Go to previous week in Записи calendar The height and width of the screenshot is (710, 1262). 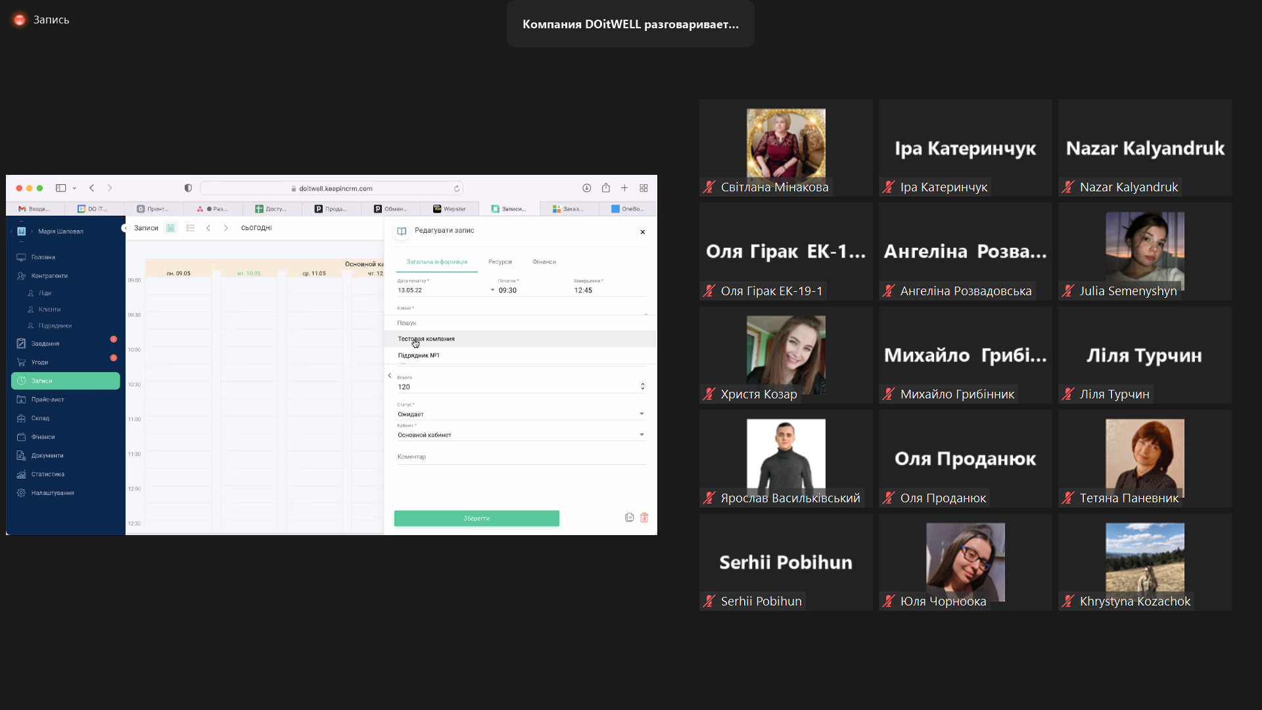tap(208, 228)
